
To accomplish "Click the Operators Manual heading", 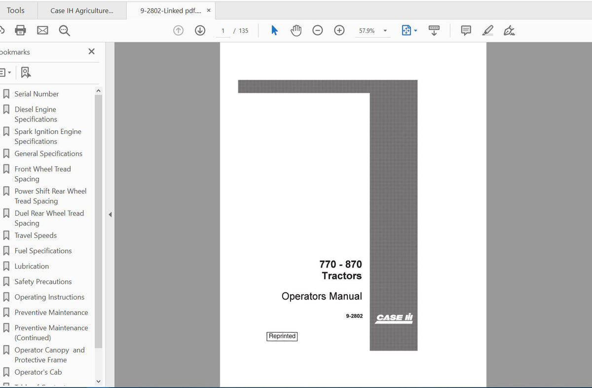I will [x=322, y=296].
